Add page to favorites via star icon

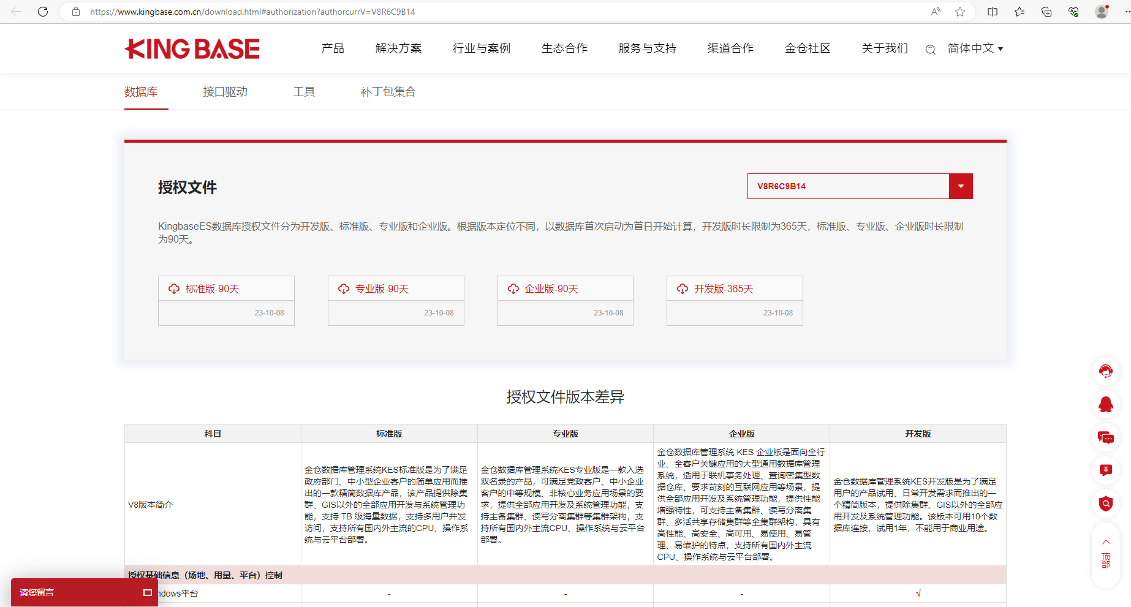[x=960, y=11]
